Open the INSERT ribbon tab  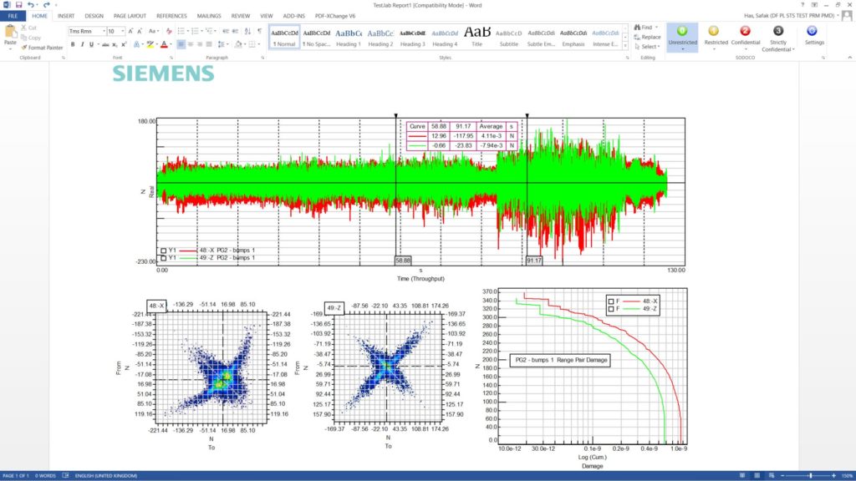tap(66, 14)
